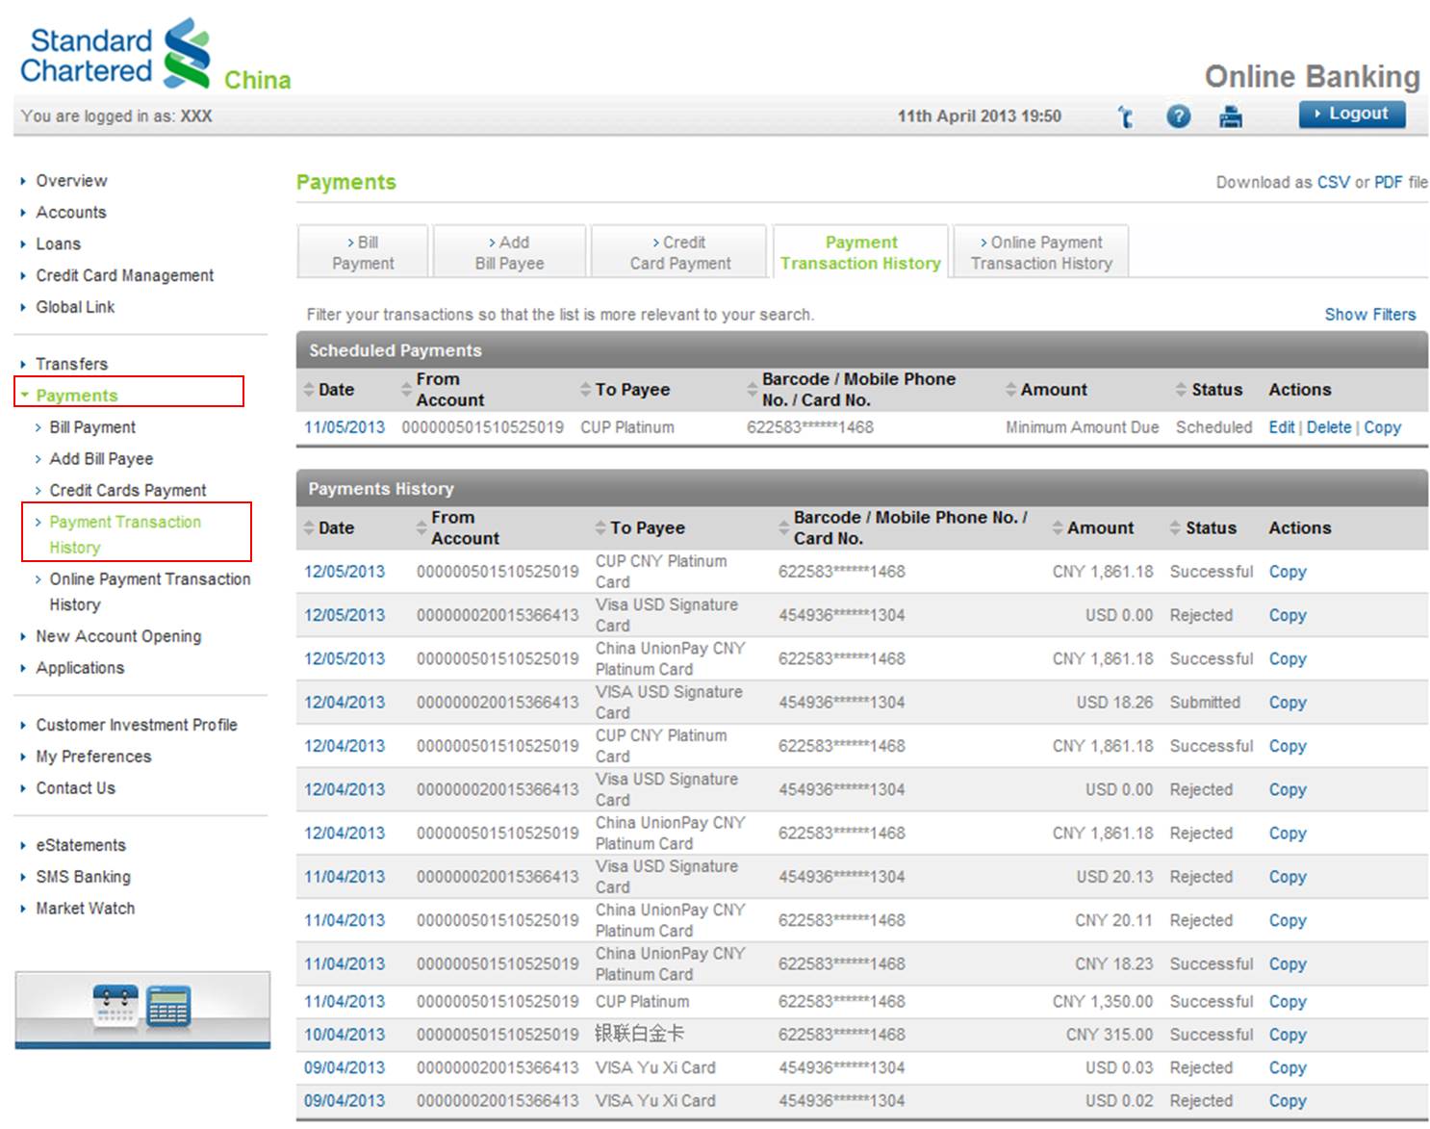Expand Accounts in the sidebar
The image size is (1430, 1129).
click(71, 213)
